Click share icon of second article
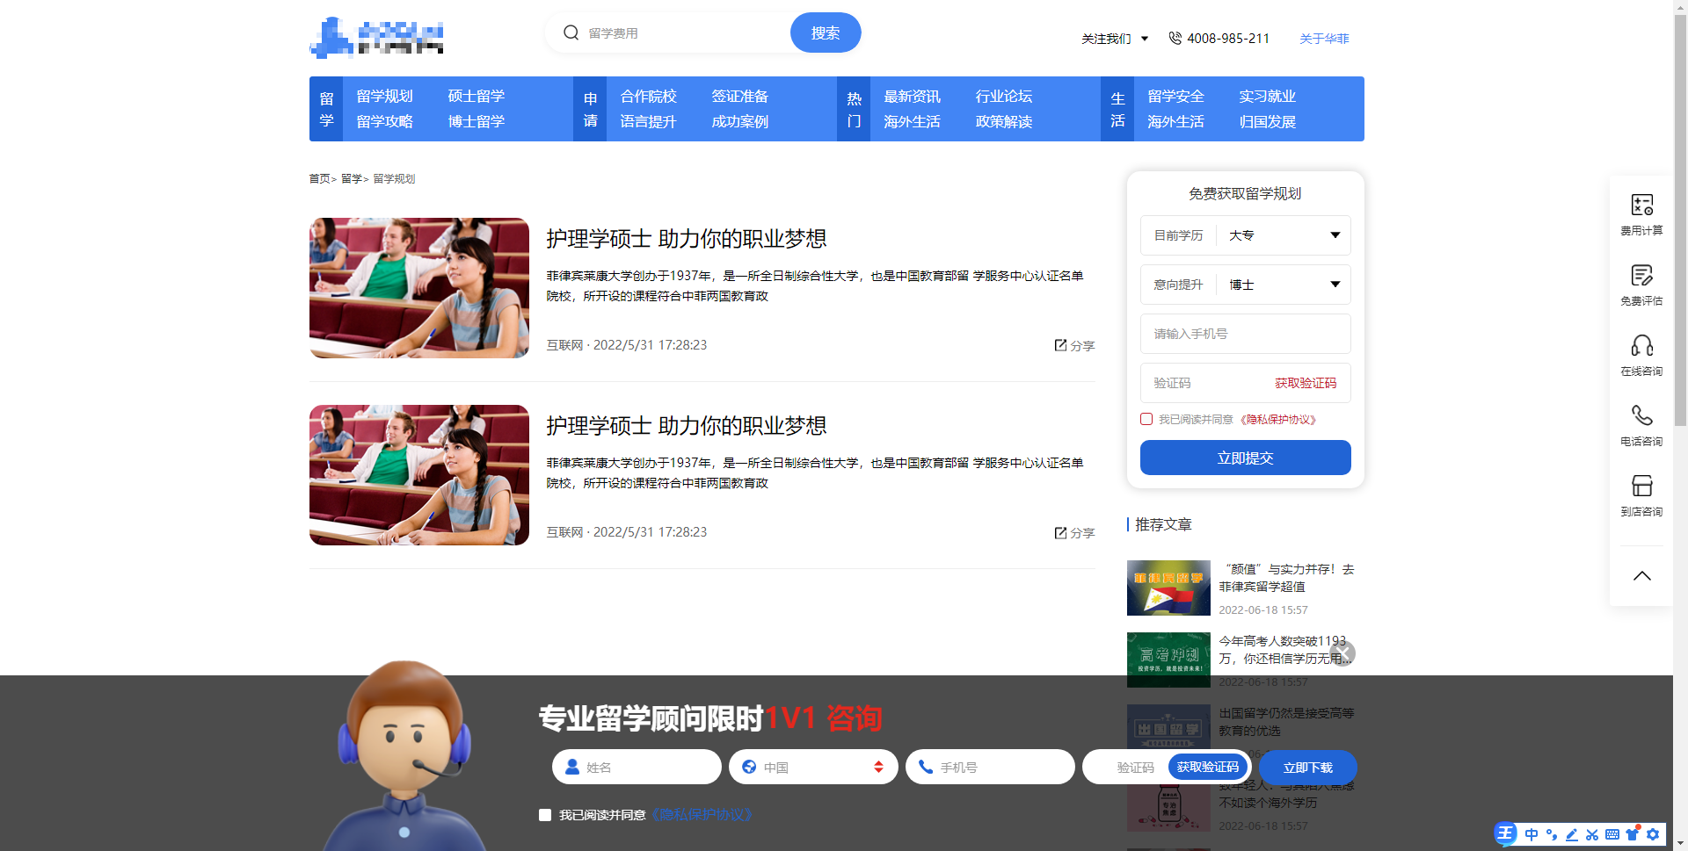This screenshot has width=1688, height=851. point(1060,532)
